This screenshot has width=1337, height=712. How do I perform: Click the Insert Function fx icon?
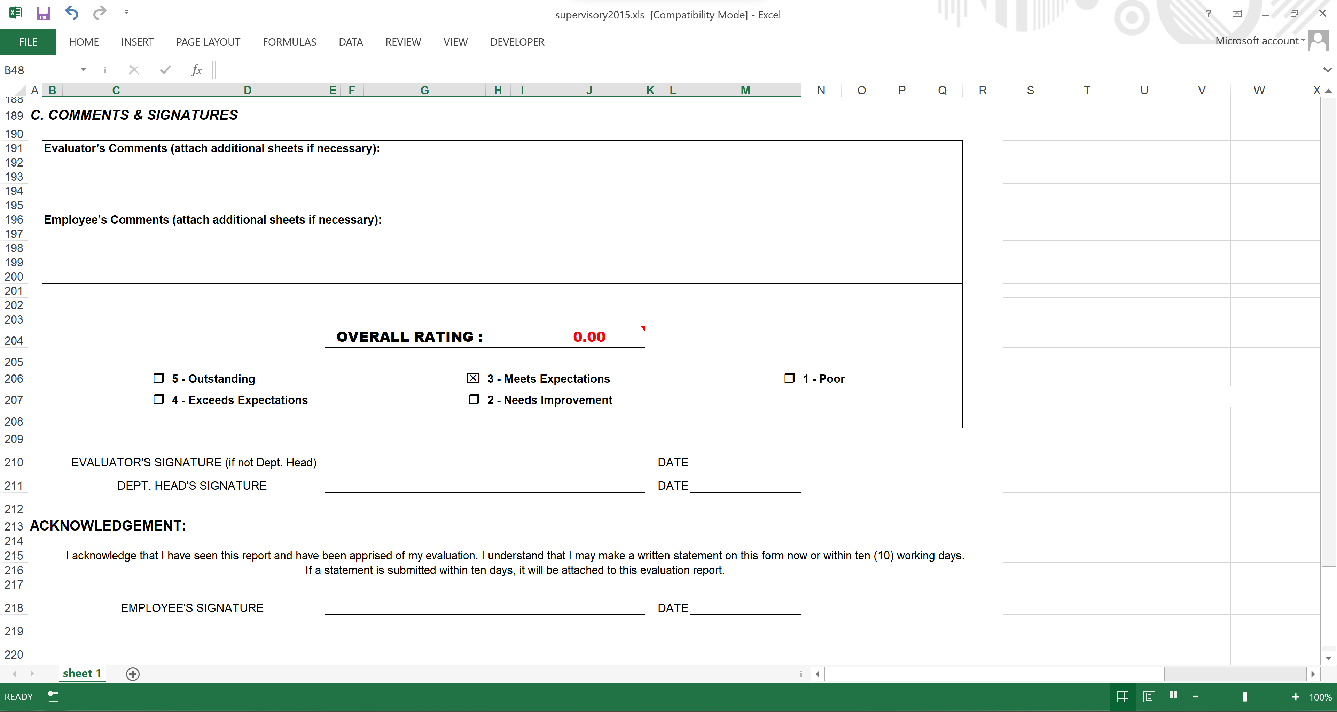pyautogui.click(x=197, y=70)
